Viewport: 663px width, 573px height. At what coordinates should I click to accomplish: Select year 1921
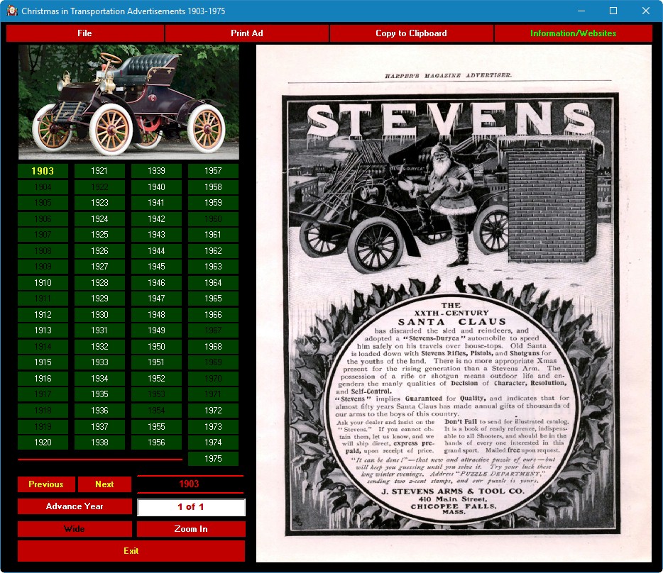(99, 171)
